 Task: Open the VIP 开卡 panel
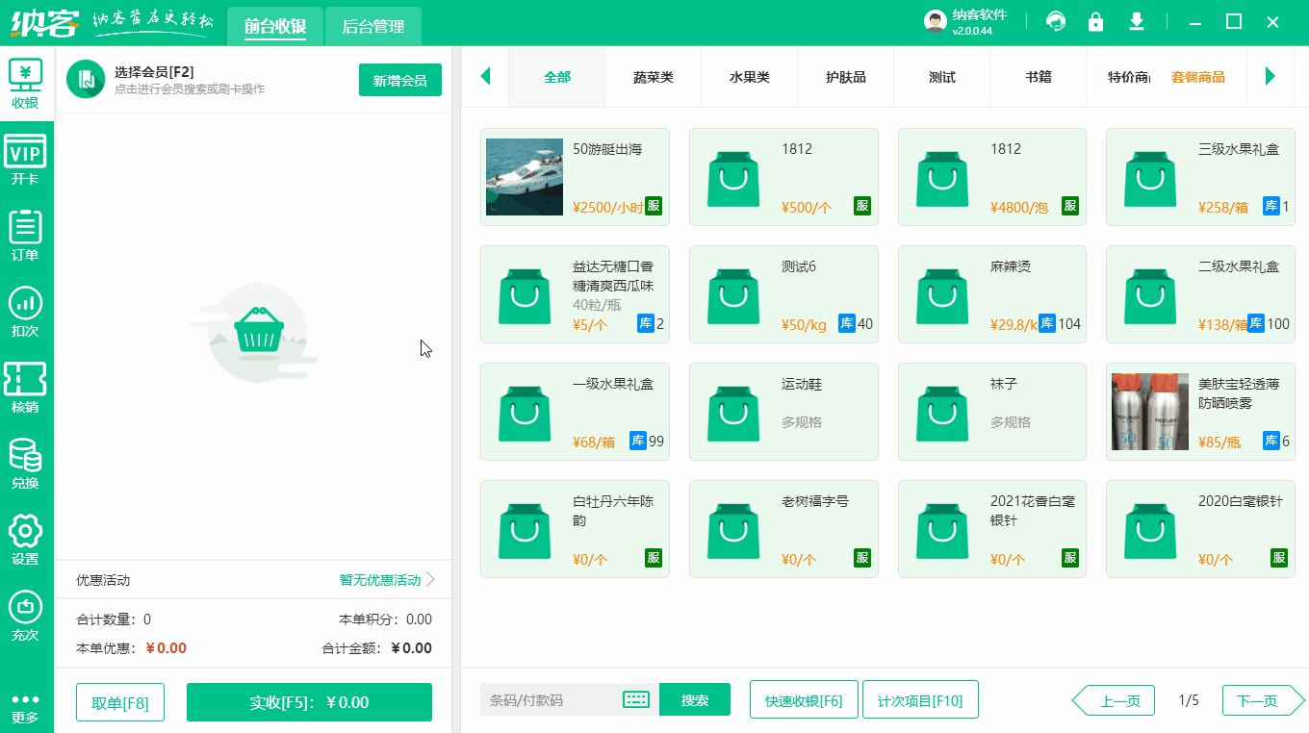26,157
